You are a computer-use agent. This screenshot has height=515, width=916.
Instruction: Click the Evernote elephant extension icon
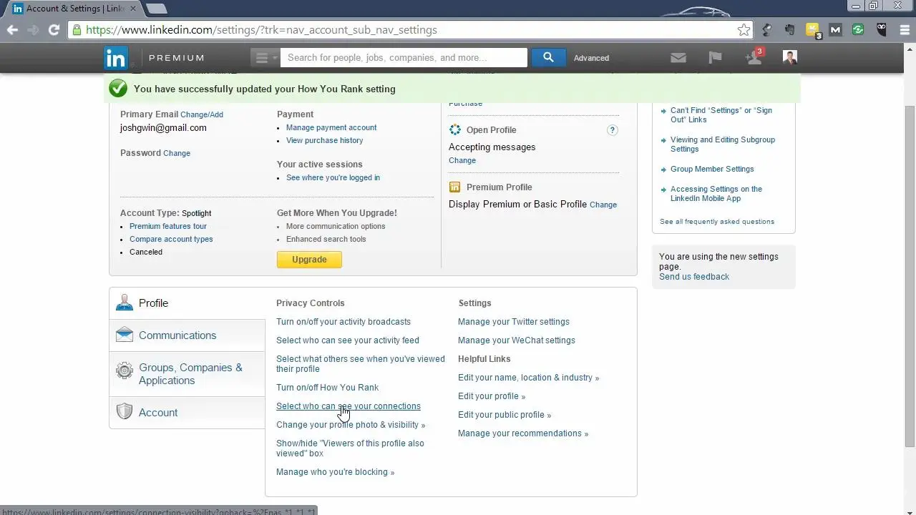(790, 30)
